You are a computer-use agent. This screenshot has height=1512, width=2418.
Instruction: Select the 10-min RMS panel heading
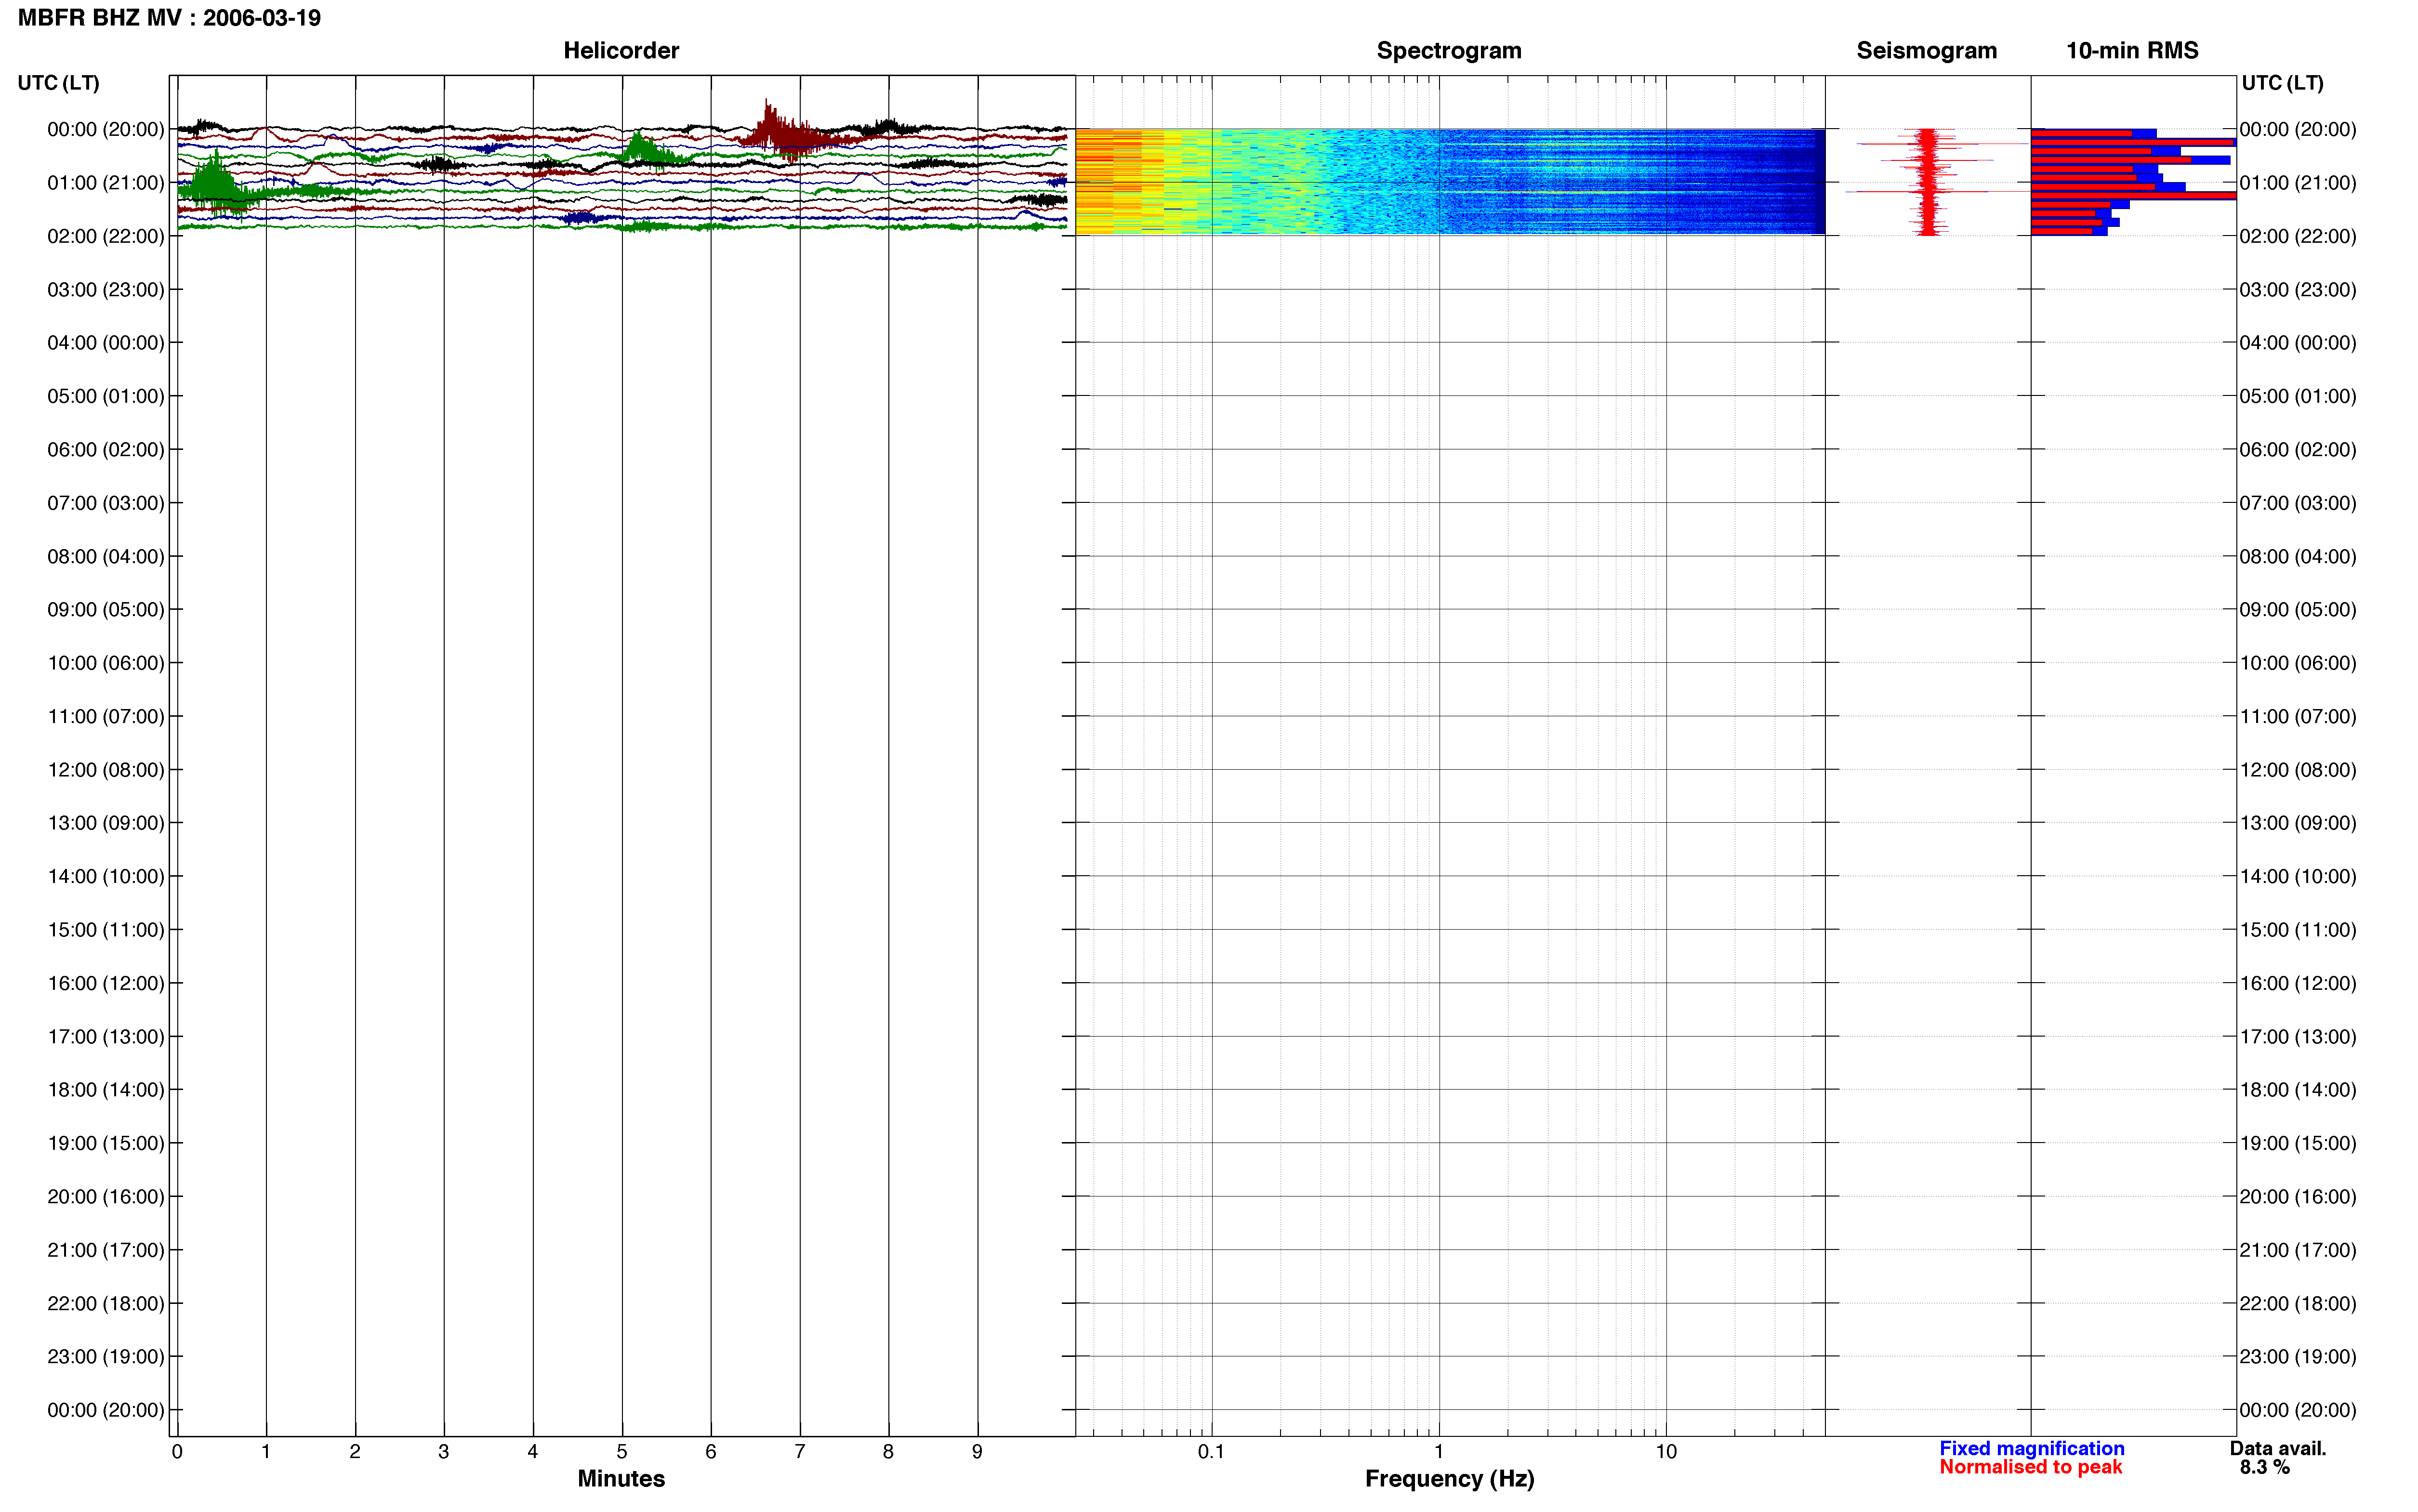(x=2132, y=50)
